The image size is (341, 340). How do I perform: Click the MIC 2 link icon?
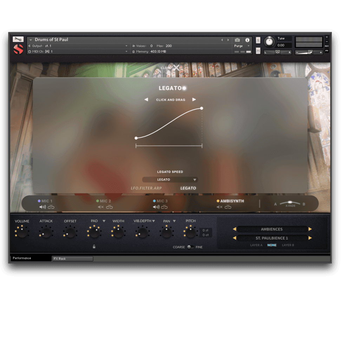[x=109, y=207]
